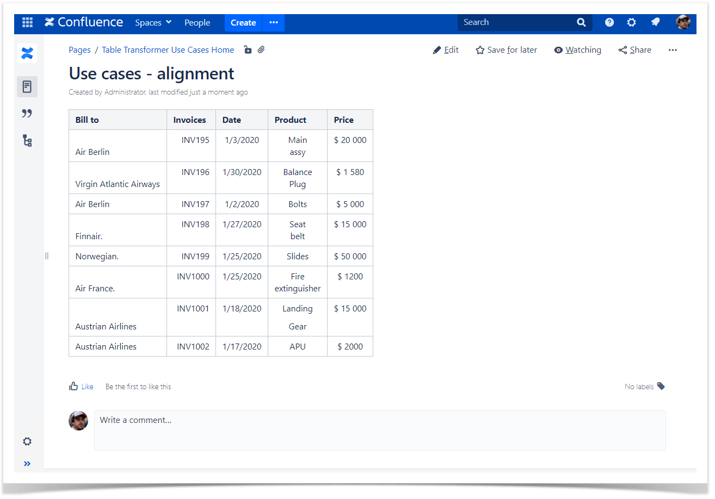The height and width of the screenshot is (499, 715).
Task: Open the Pages sidebar icon
Action: [x=27, y=86]
